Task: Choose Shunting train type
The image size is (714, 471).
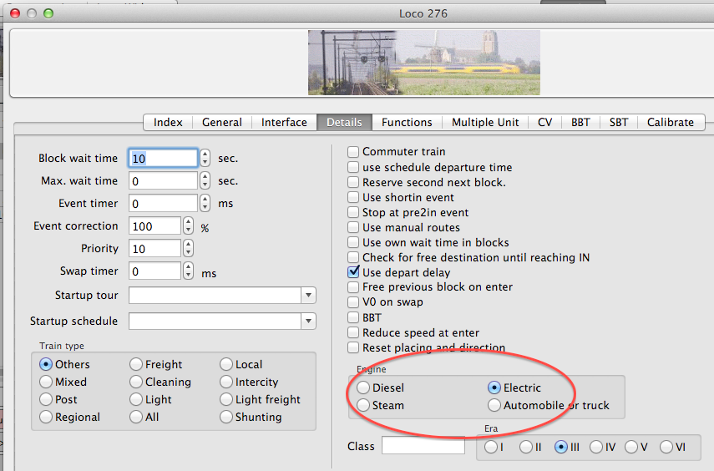Action: [225, 417]
